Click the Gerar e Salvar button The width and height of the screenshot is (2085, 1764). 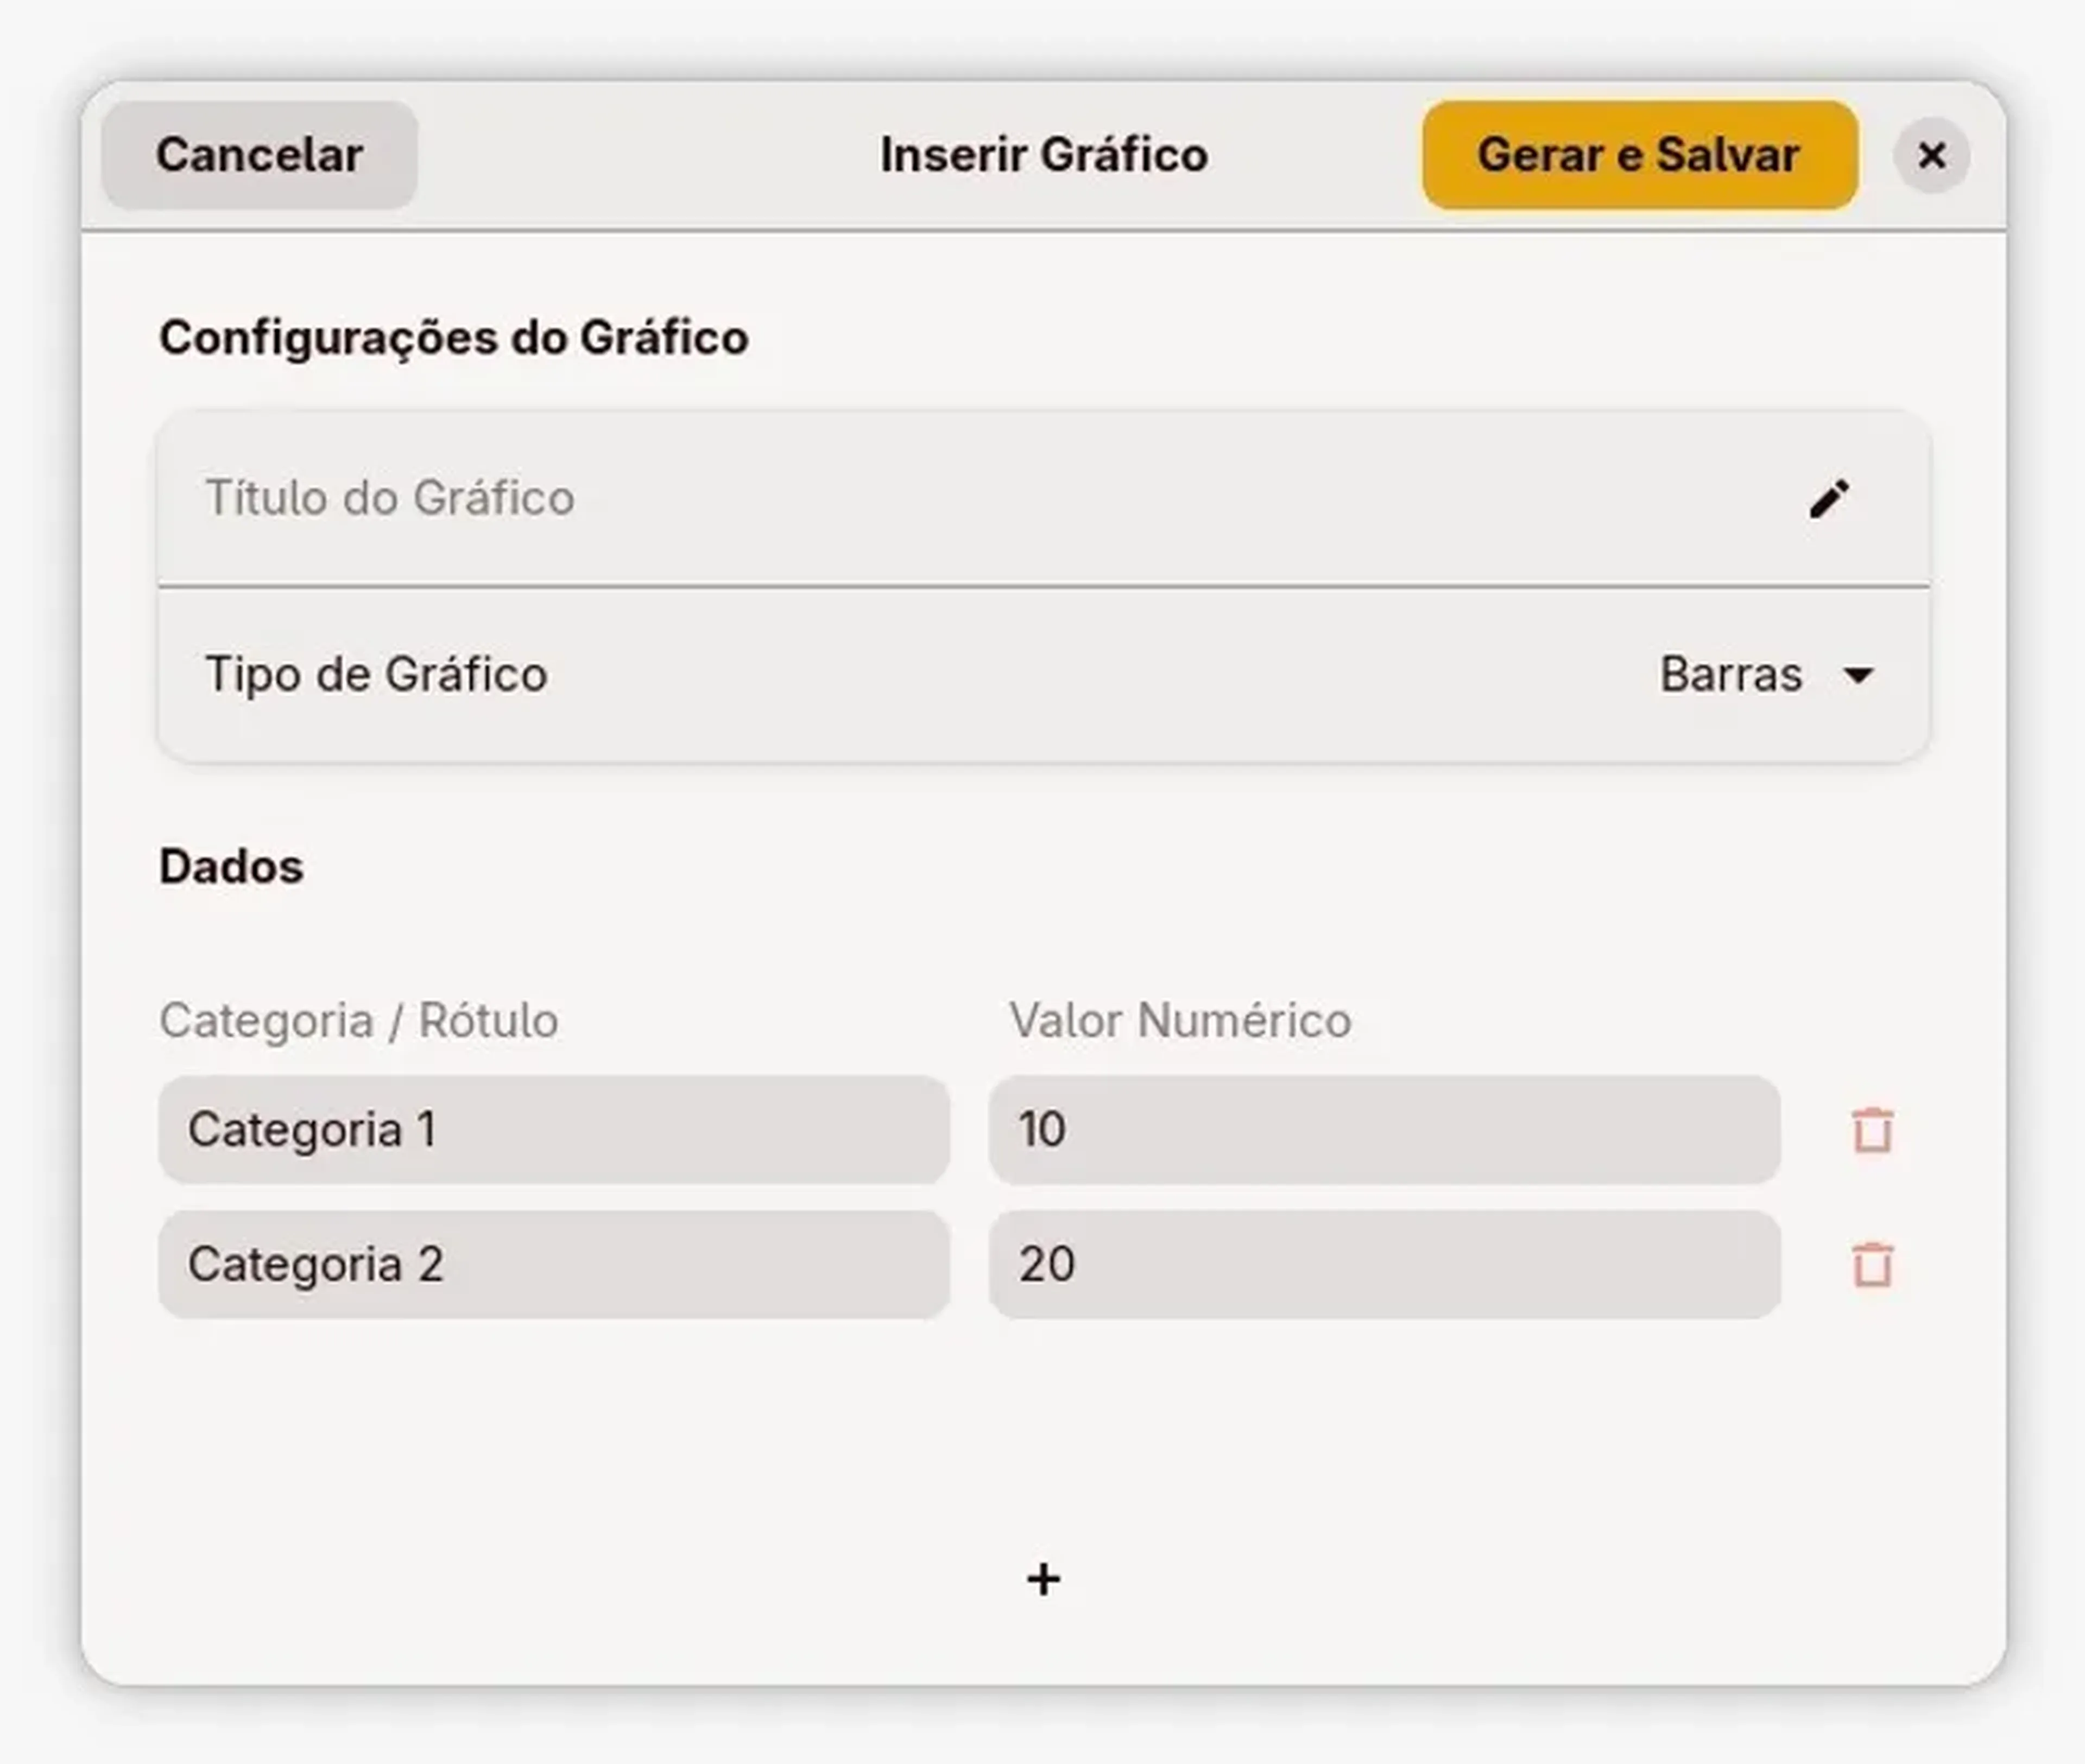[1639, 155]
